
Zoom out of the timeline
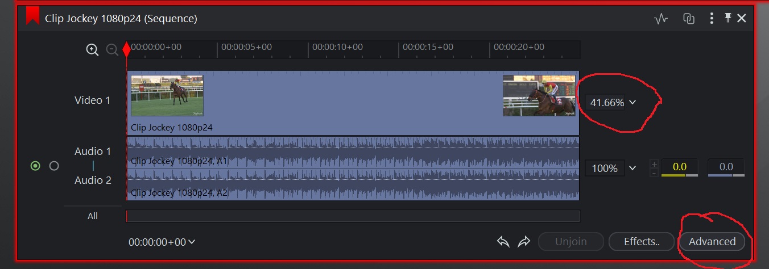click(x=112, y=49)
